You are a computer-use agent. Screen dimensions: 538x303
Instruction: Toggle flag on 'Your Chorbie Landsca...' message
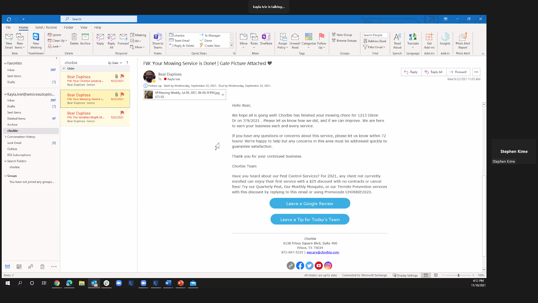(122, 76)
